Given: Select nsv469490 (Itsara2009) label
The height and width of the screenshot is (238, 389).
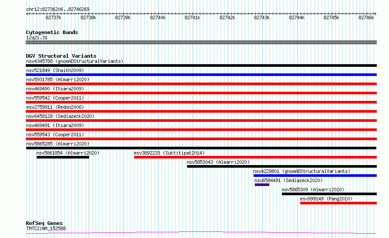Looking at the screenshot, I should [55, 89].
